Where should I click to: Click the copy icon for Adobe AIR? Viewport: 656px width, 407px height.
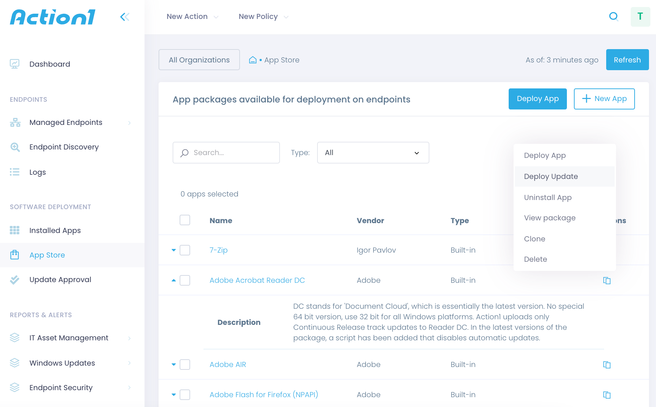[x=607, y=365]
